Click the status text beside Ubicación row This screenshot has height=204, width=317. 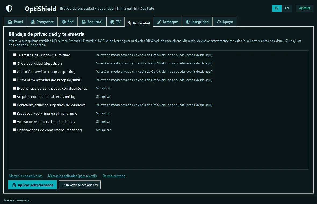coord(154,71)
